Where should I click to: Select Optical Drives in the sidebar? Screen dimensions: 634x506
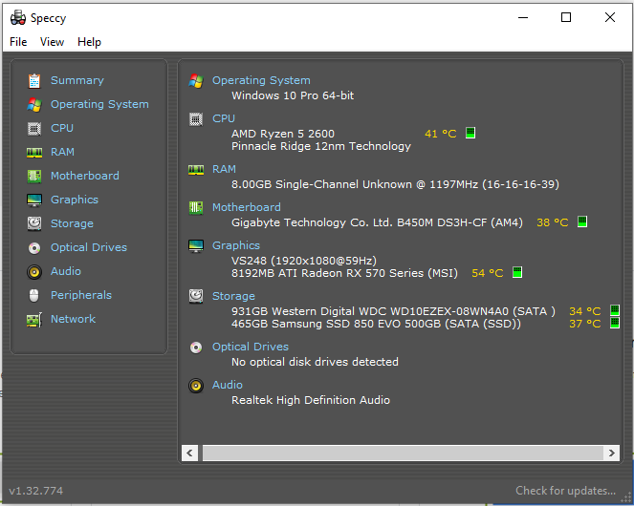coord(89,247)
